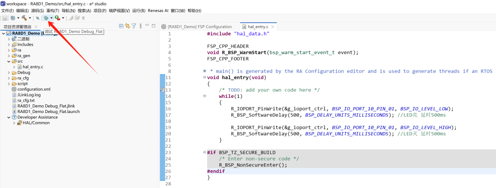Click the gear icon on FSP Configuration tab

point(163,27)
